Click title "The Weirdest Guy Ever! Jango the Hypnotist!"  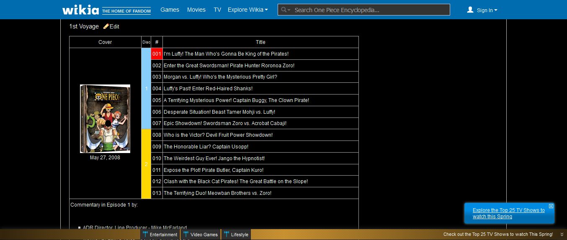[214, 158]
